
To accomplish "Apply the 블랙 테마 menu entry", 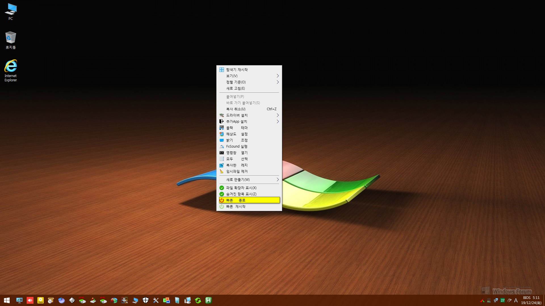I will pos(249,128).
